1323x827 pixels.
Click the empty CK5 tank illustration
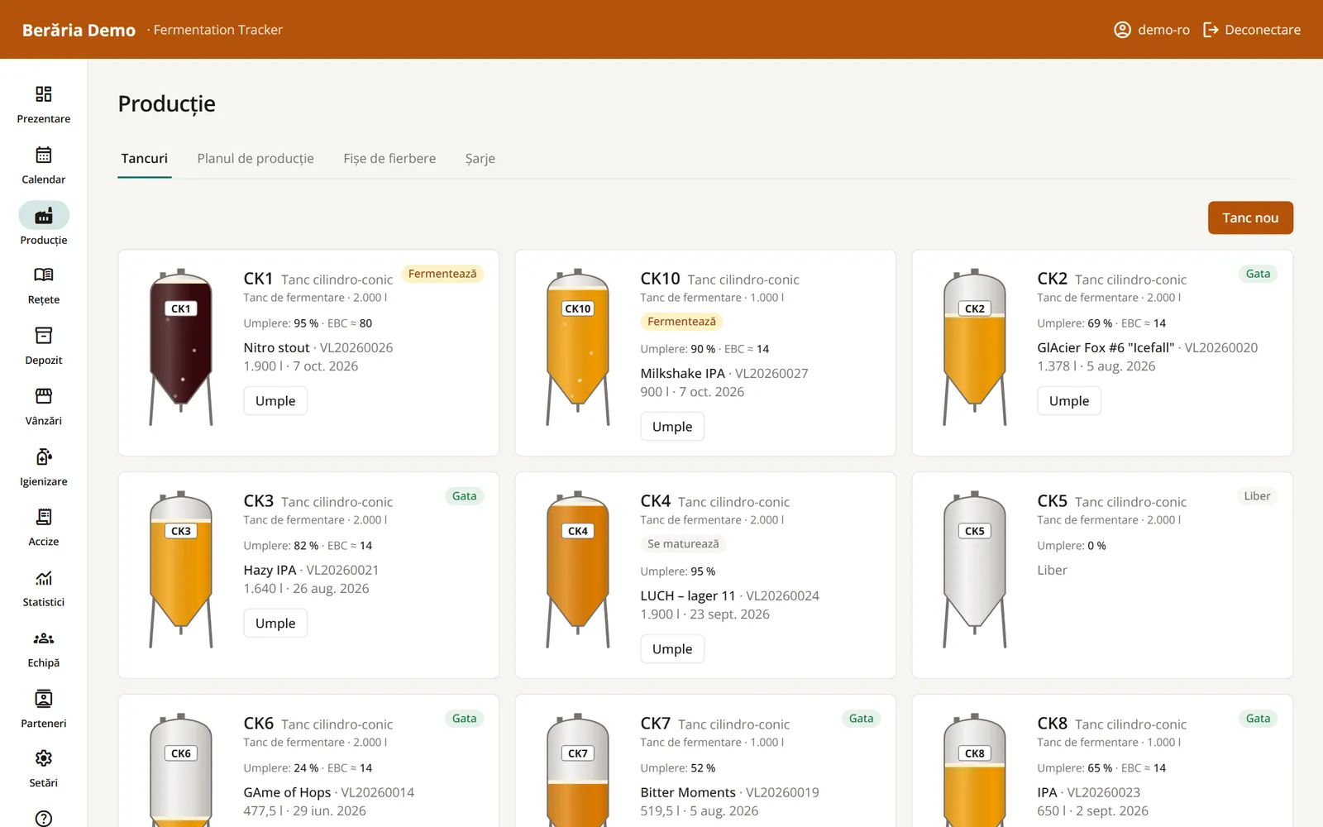coord(975,570)
